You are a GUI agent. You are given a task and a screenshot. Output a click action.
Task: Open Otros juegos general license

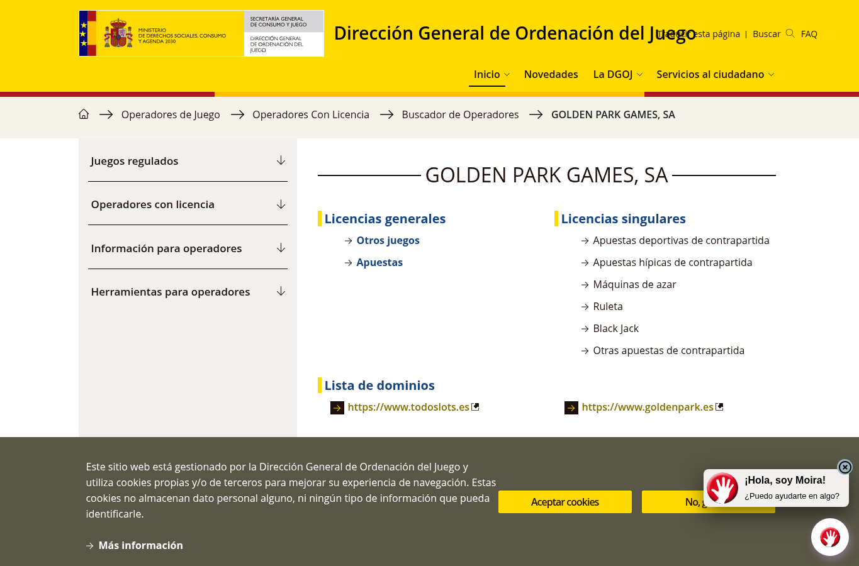[388, 240]
